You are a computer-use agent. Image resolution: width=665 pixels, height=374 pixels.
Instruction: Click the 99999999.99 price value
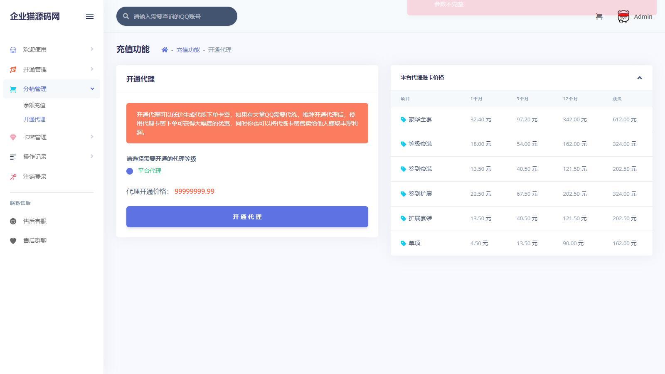(195, 192)
